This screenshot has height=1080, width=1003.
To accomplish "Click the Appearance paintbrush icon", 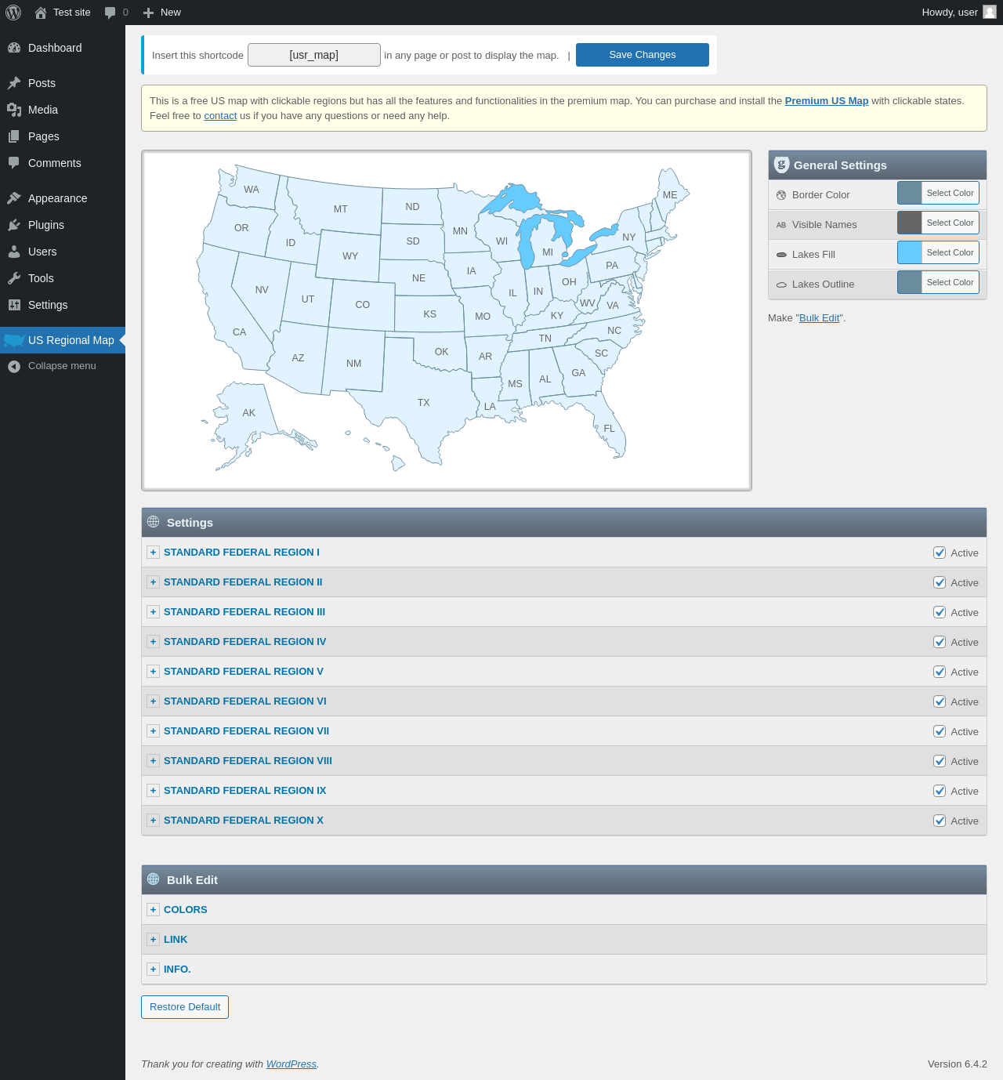I will coord(14,198).
